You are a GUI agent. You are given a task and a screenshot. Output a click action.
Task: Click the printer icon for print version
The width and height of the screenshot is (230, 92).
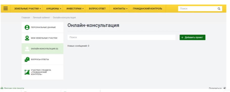(2, 88)
